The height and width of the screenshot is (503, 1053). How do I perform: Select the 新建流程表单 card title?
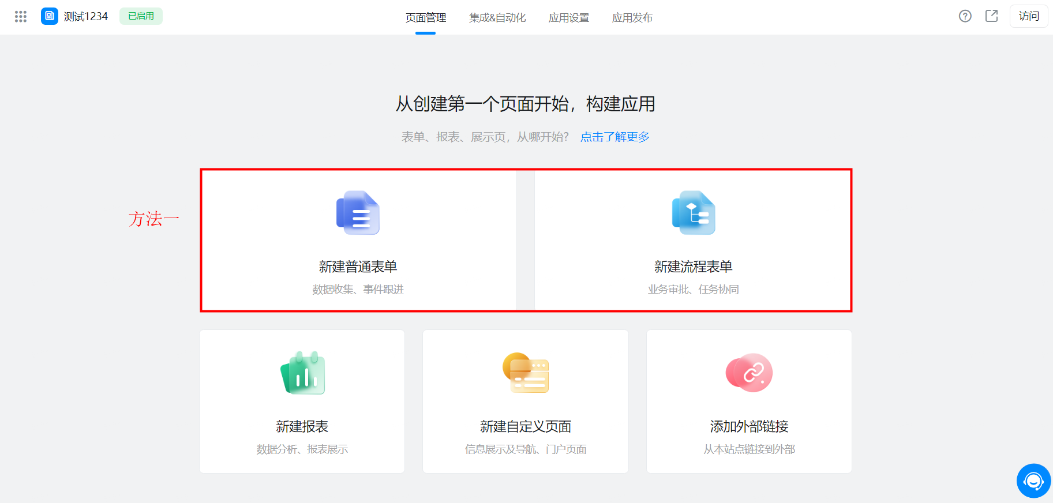(x=694, y=266)
